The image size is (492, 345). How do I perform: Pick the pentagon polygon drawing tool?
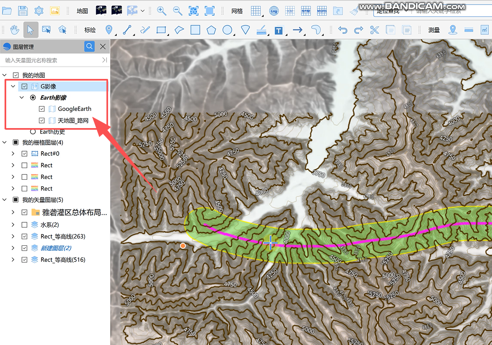tap(211, 30)
